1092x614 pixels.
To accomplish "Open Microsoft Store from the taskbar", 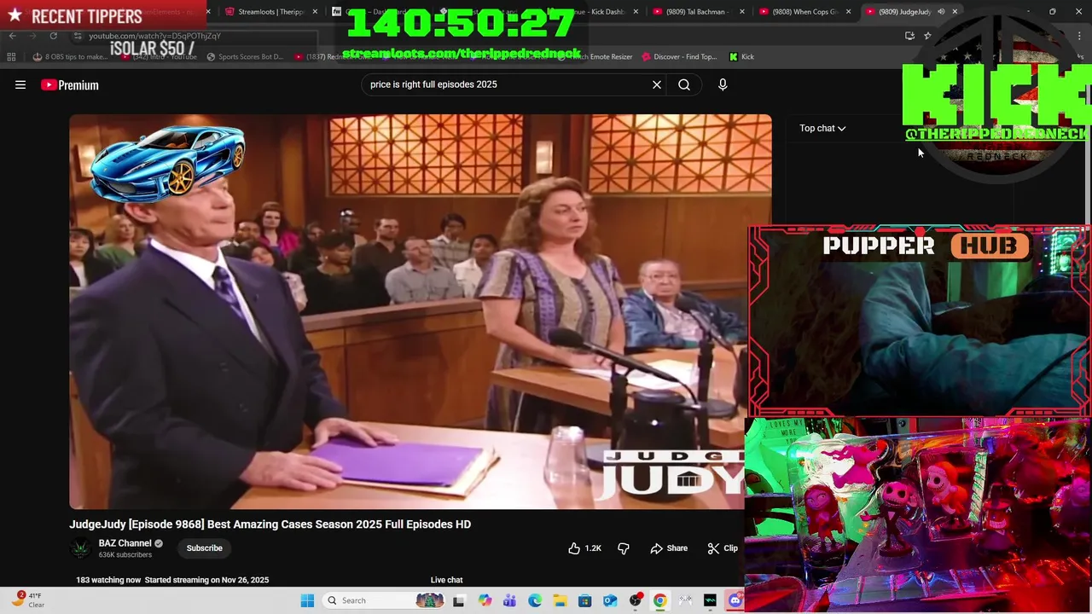I will [x=584, y=600].
